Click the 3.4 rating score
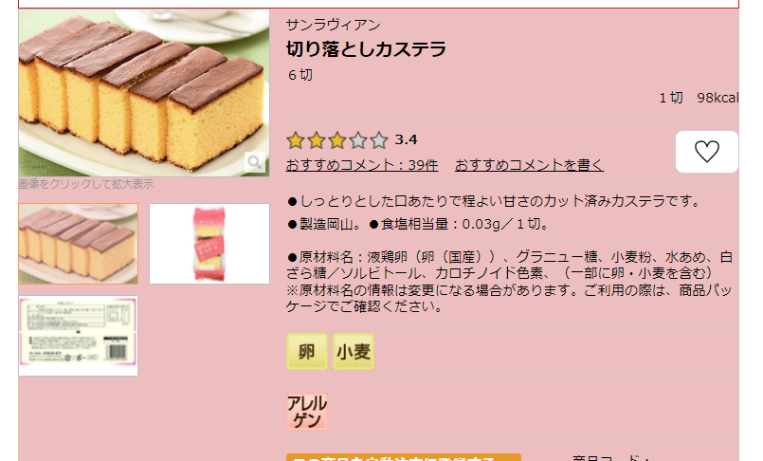The height and width of the screenshot is (461, 763). [406, 140]
